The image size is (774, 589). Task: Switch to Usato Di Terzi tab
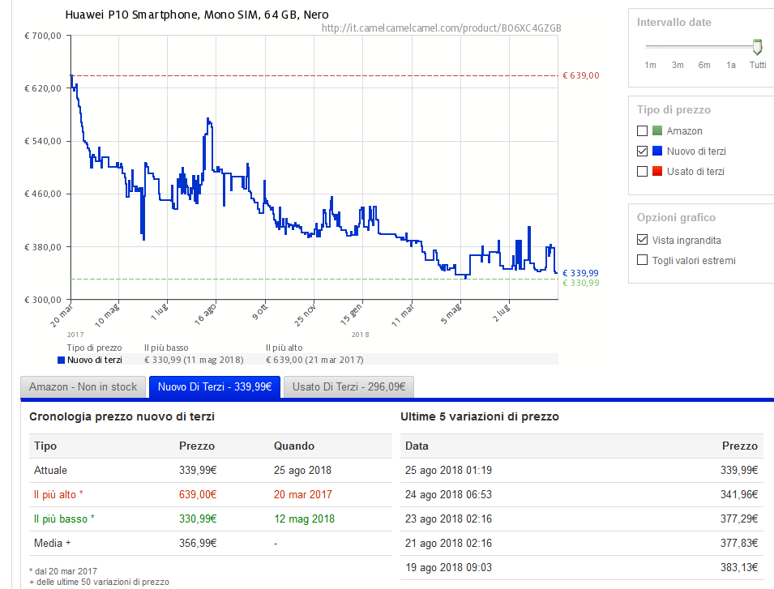(x=349, y=387)
